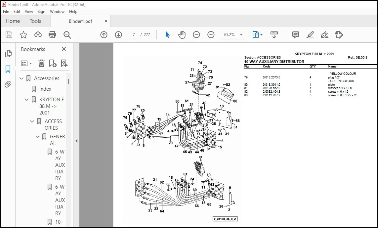Viewport: 378px width, 228px height.
Task: Open the Edit menu
Action: (17, 12)
